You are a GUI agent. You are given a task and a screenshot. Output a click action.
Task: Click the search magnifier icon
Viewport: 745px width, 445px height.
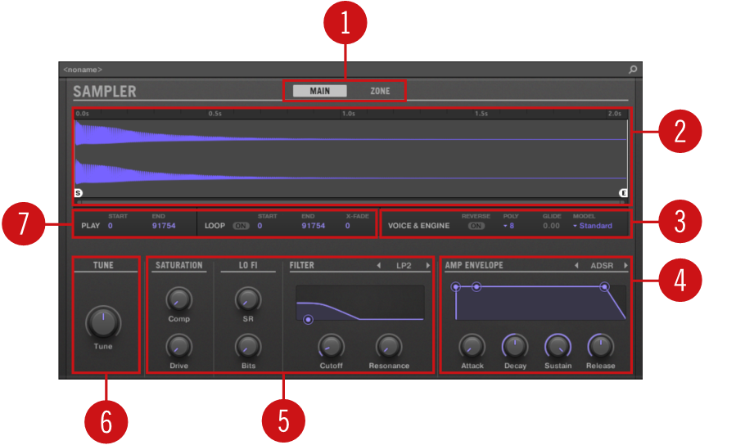(x=632, y=70)
